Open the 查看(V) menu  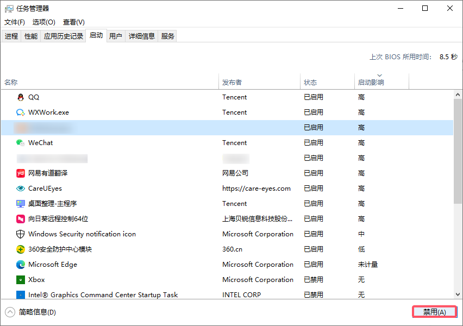73,22
